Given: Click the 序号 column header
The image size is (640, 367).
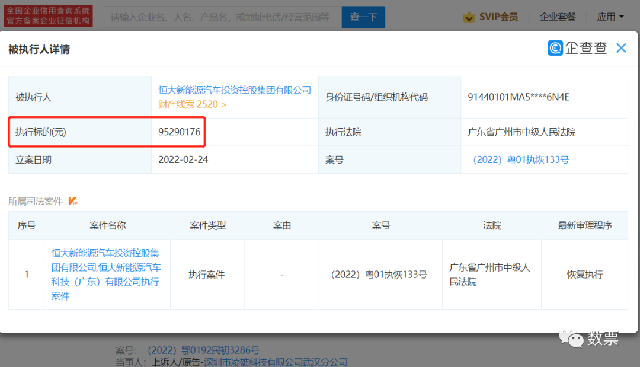Looking at the screenshot, I should tap(27, 225).
